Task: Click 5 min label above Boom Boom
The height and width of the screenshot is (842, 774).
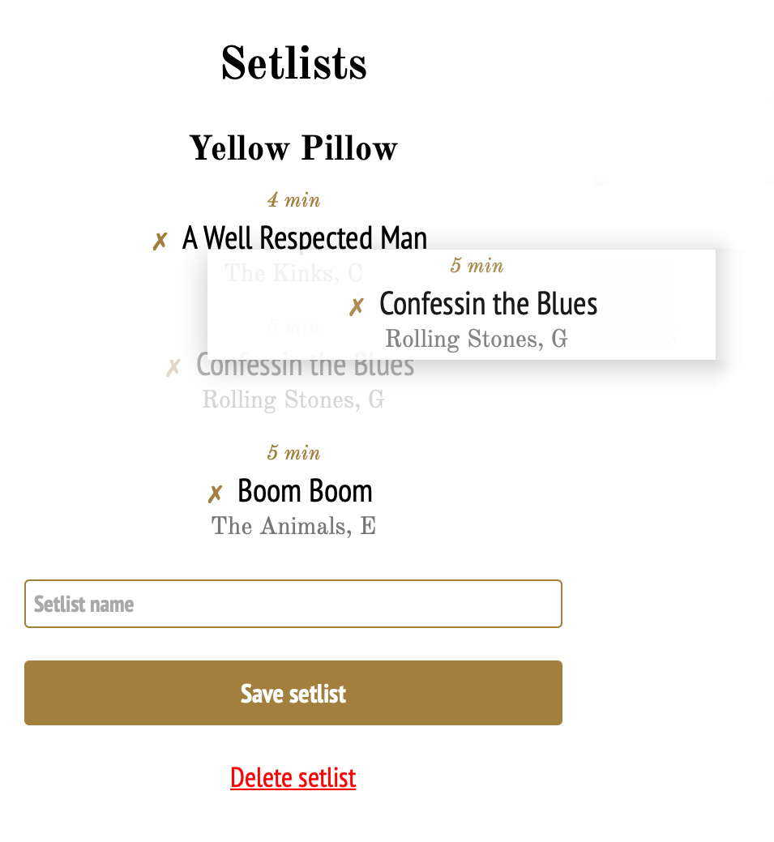Action: [293, 452]
